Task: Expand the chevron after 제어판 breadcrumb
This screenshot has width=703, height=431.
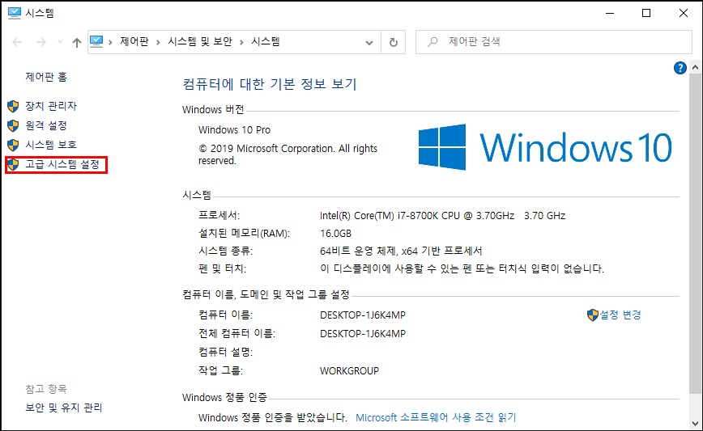Action: [158, 42]
